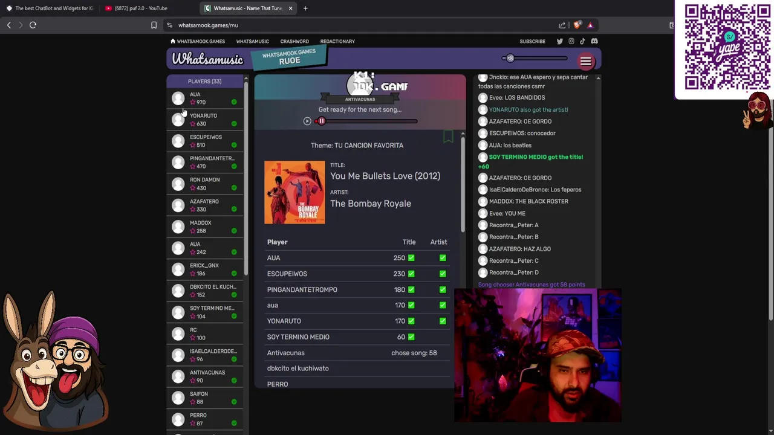Click the chat message 'Evee: LOS BANDIDOS'

point(517,97)
